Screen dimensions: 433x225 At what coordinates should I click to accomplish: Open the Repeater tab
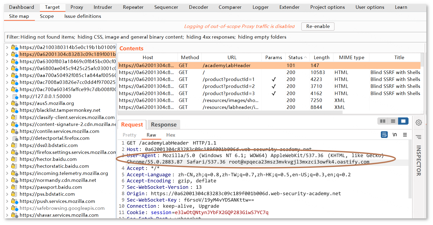click(x=133, y=7)
